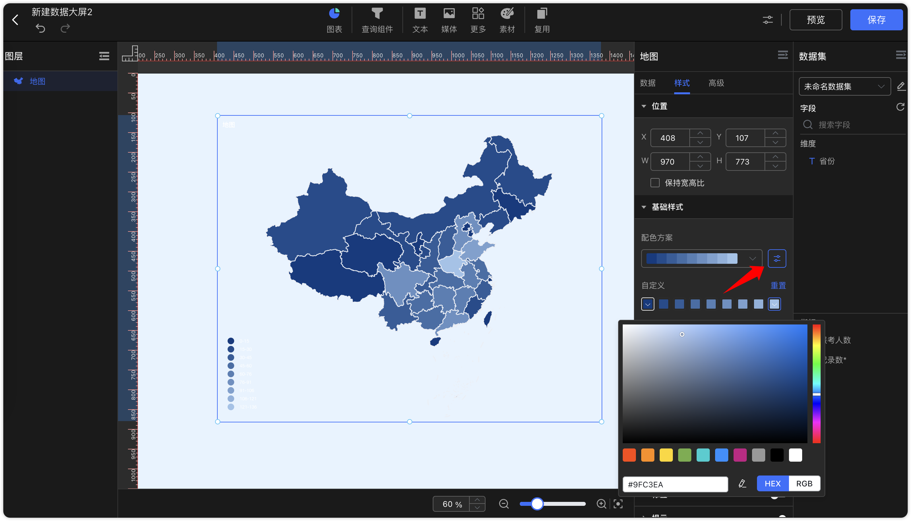Click the zoom slider handle
The height and width of the screenshot is (521, 911).
(x=537, y=504)
